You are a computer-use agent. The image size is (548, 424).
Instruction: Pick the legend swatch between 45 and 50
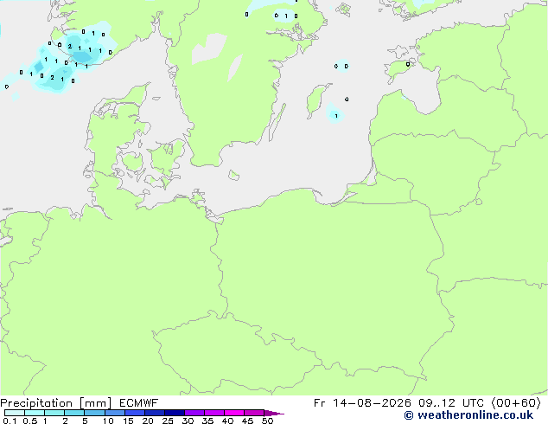point(254,413)
